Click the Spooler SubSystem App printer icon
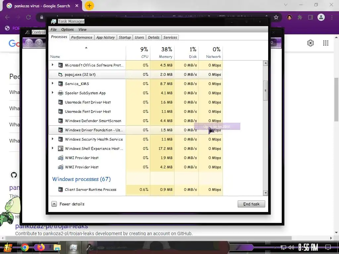 [x=61, y=93]
